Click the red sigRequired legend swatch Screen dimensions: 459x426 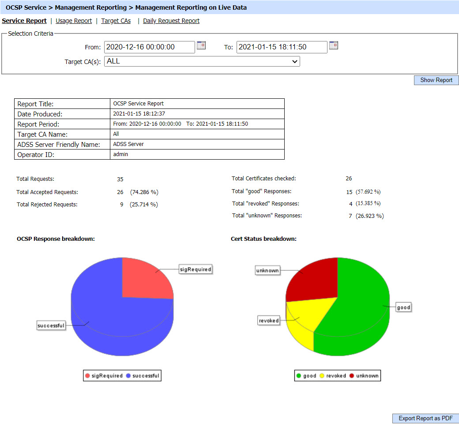click(87, 376)
